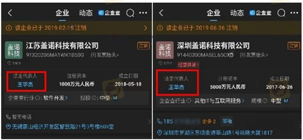
Task: Open 王华杰 under the left 法定代表人 field
Action: 25,84
